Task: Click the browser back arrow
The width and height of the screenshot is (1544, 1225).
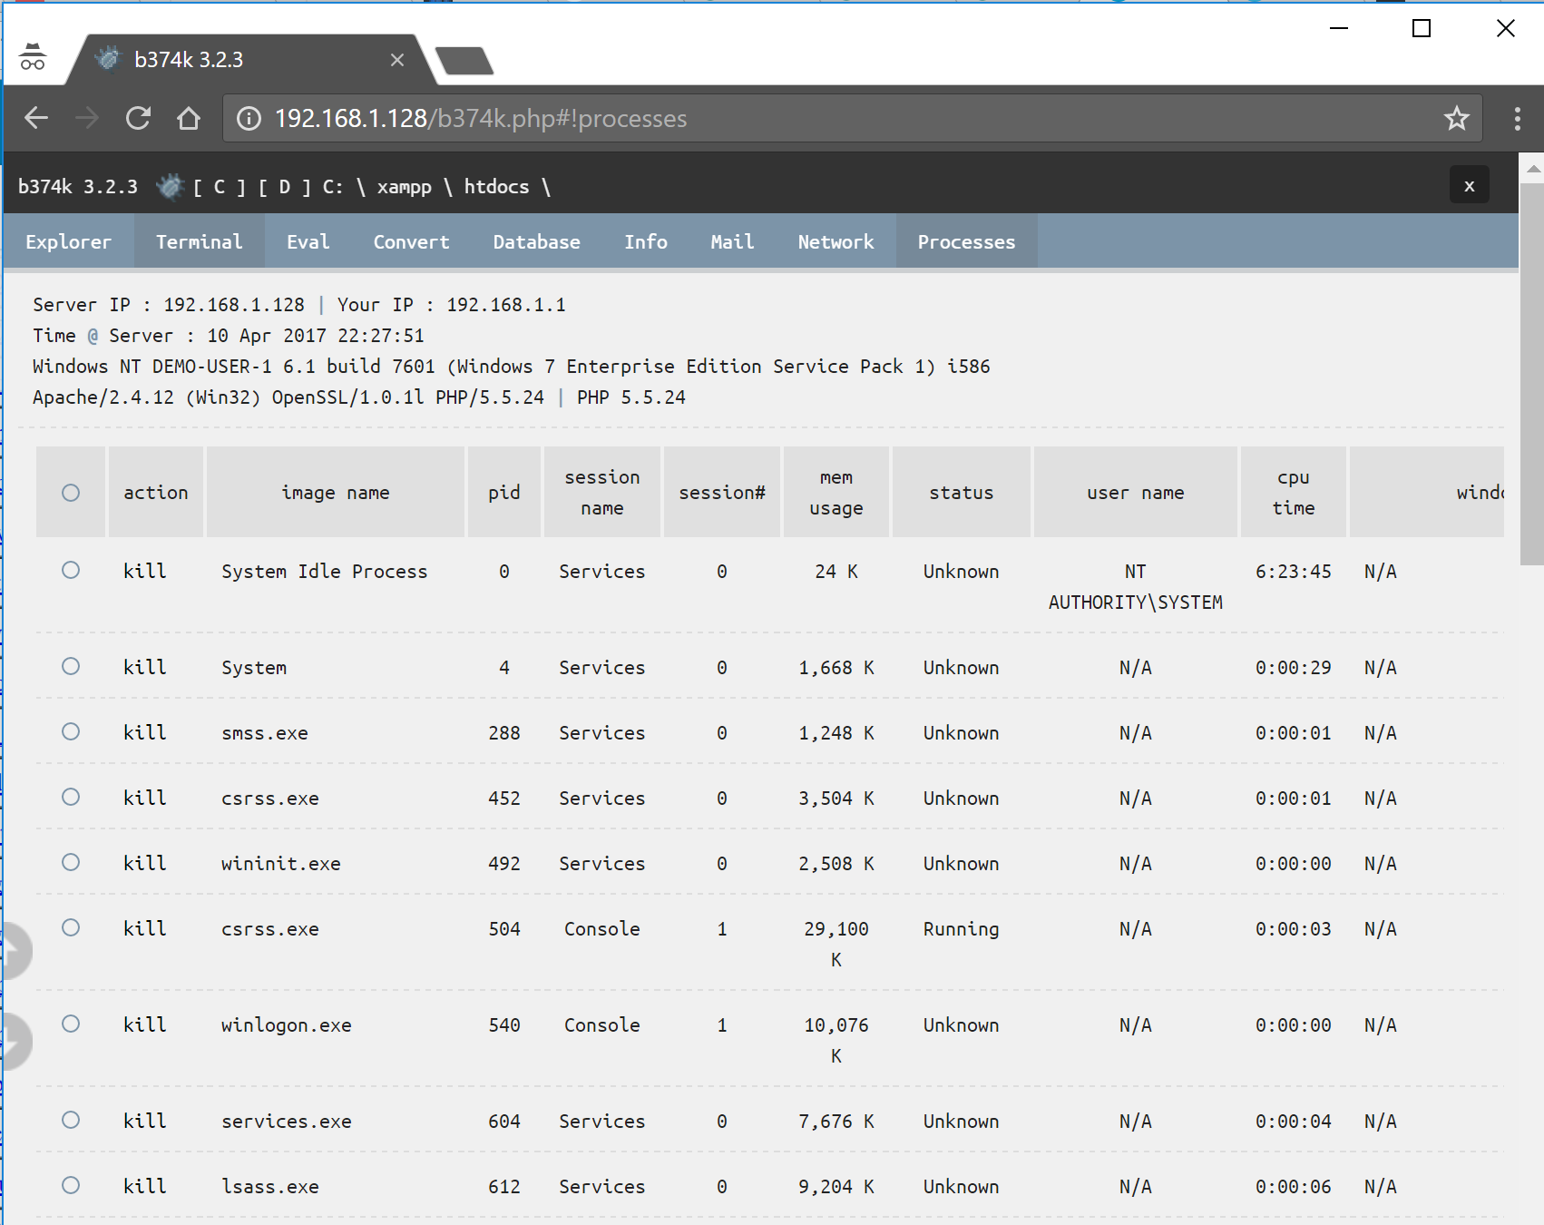Action: pyautogui.click(x=36, y=118)
